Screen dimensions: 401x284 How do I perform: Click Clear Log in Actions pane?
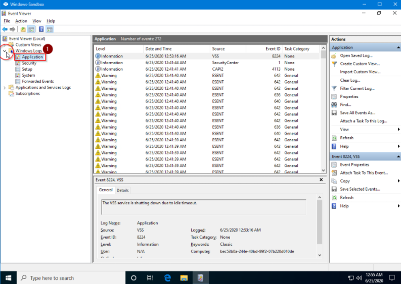pos(350,80)
